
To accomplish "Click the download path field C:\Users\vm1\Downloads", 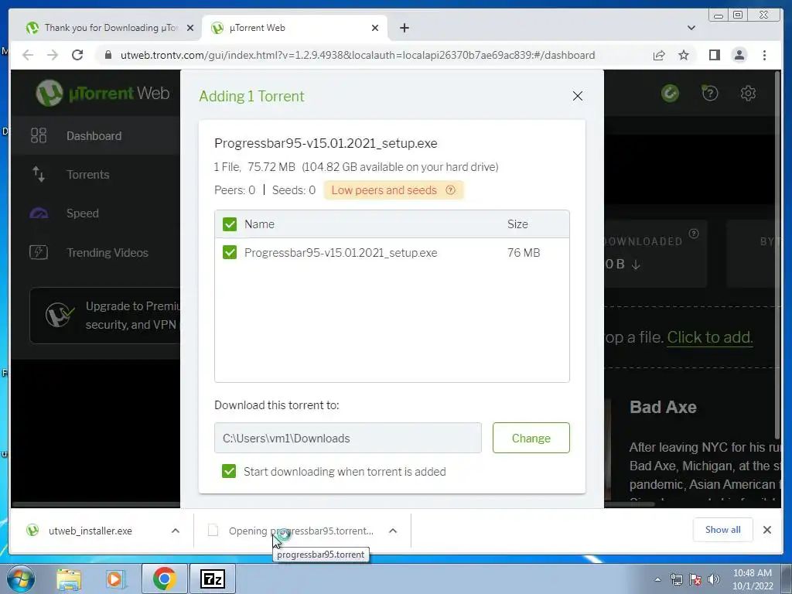I will pos(347,438).
